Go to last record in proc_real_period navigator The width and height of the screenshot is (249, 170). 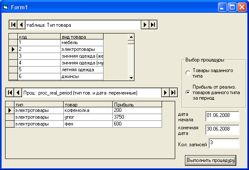[173, 92]
